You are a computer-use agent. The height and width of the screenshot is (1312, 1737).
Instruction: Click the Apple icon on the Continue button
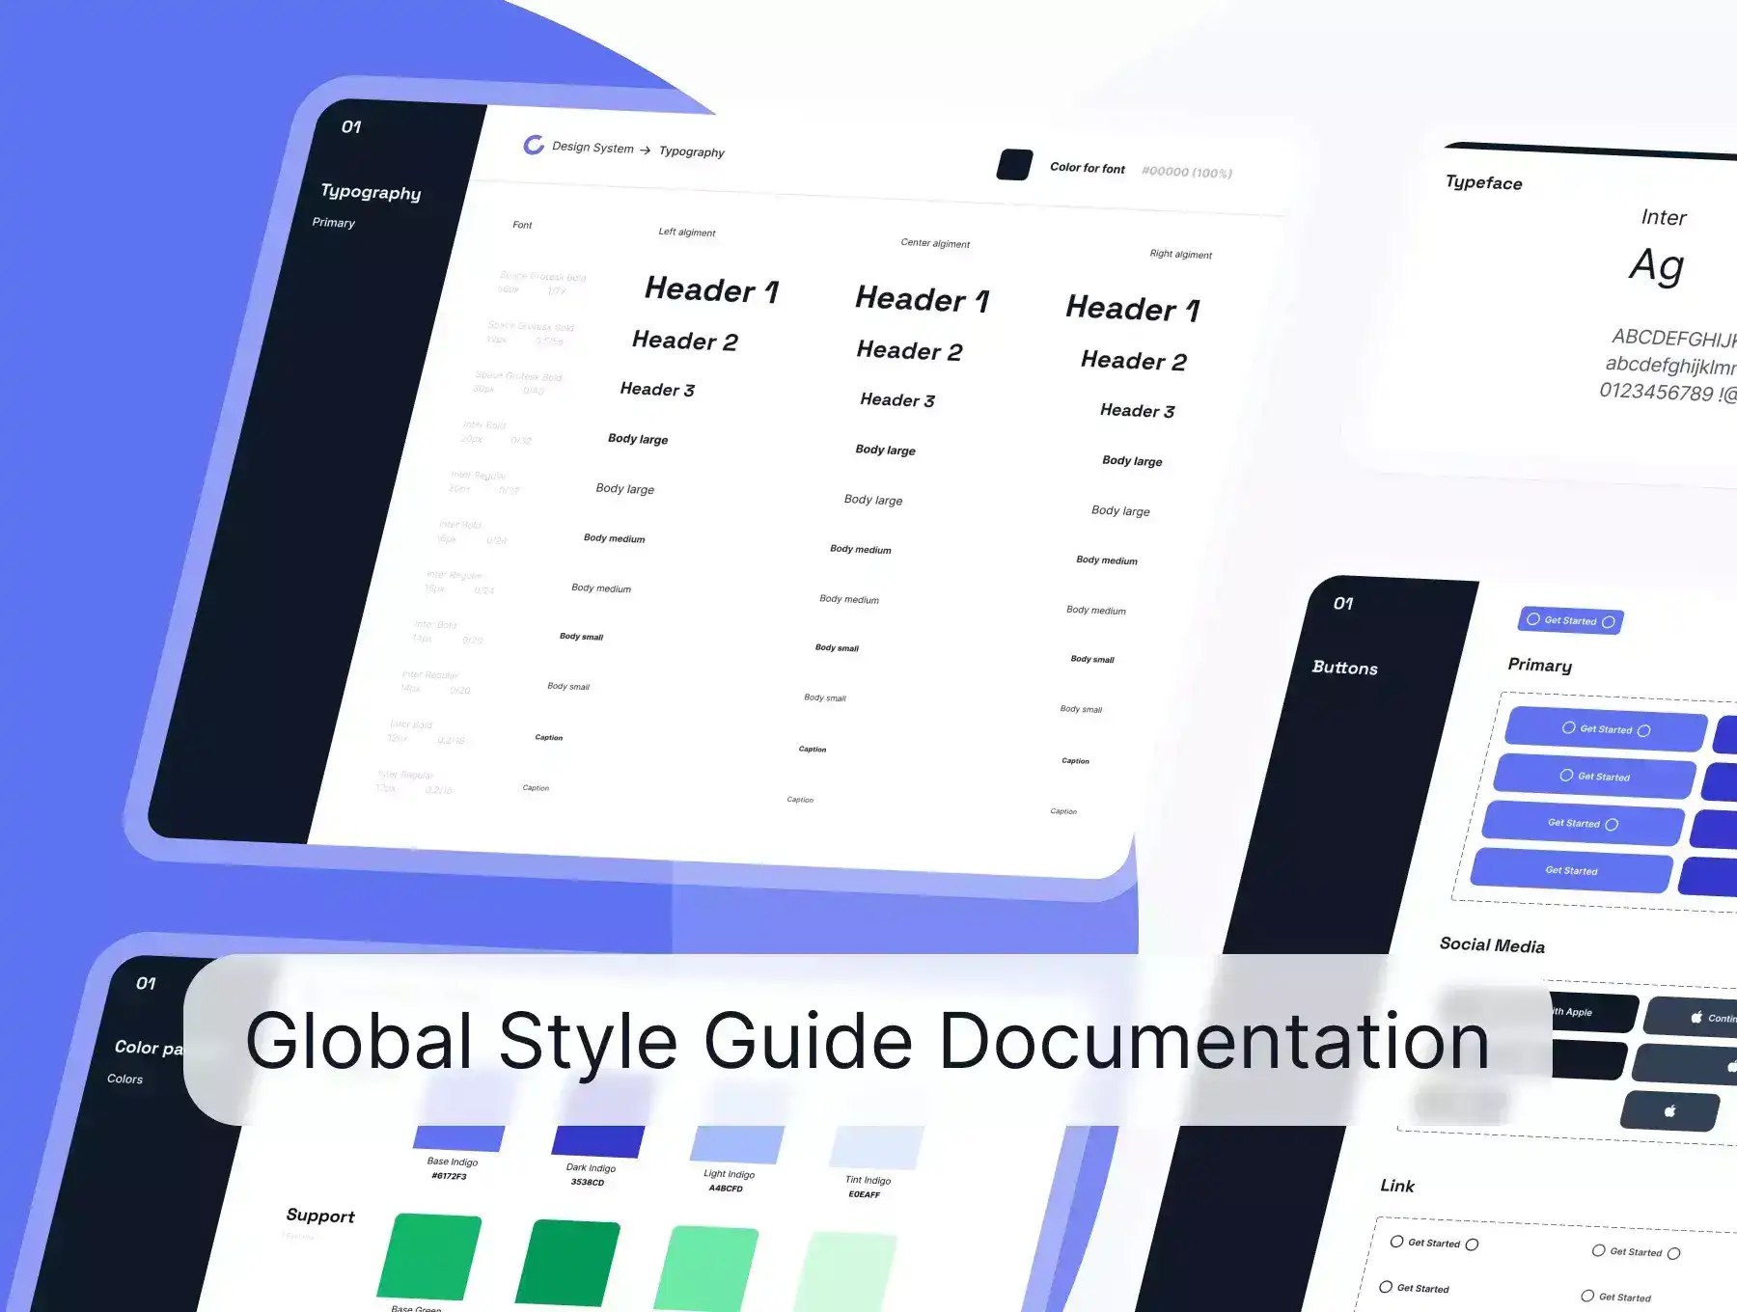(1696, 1017)
